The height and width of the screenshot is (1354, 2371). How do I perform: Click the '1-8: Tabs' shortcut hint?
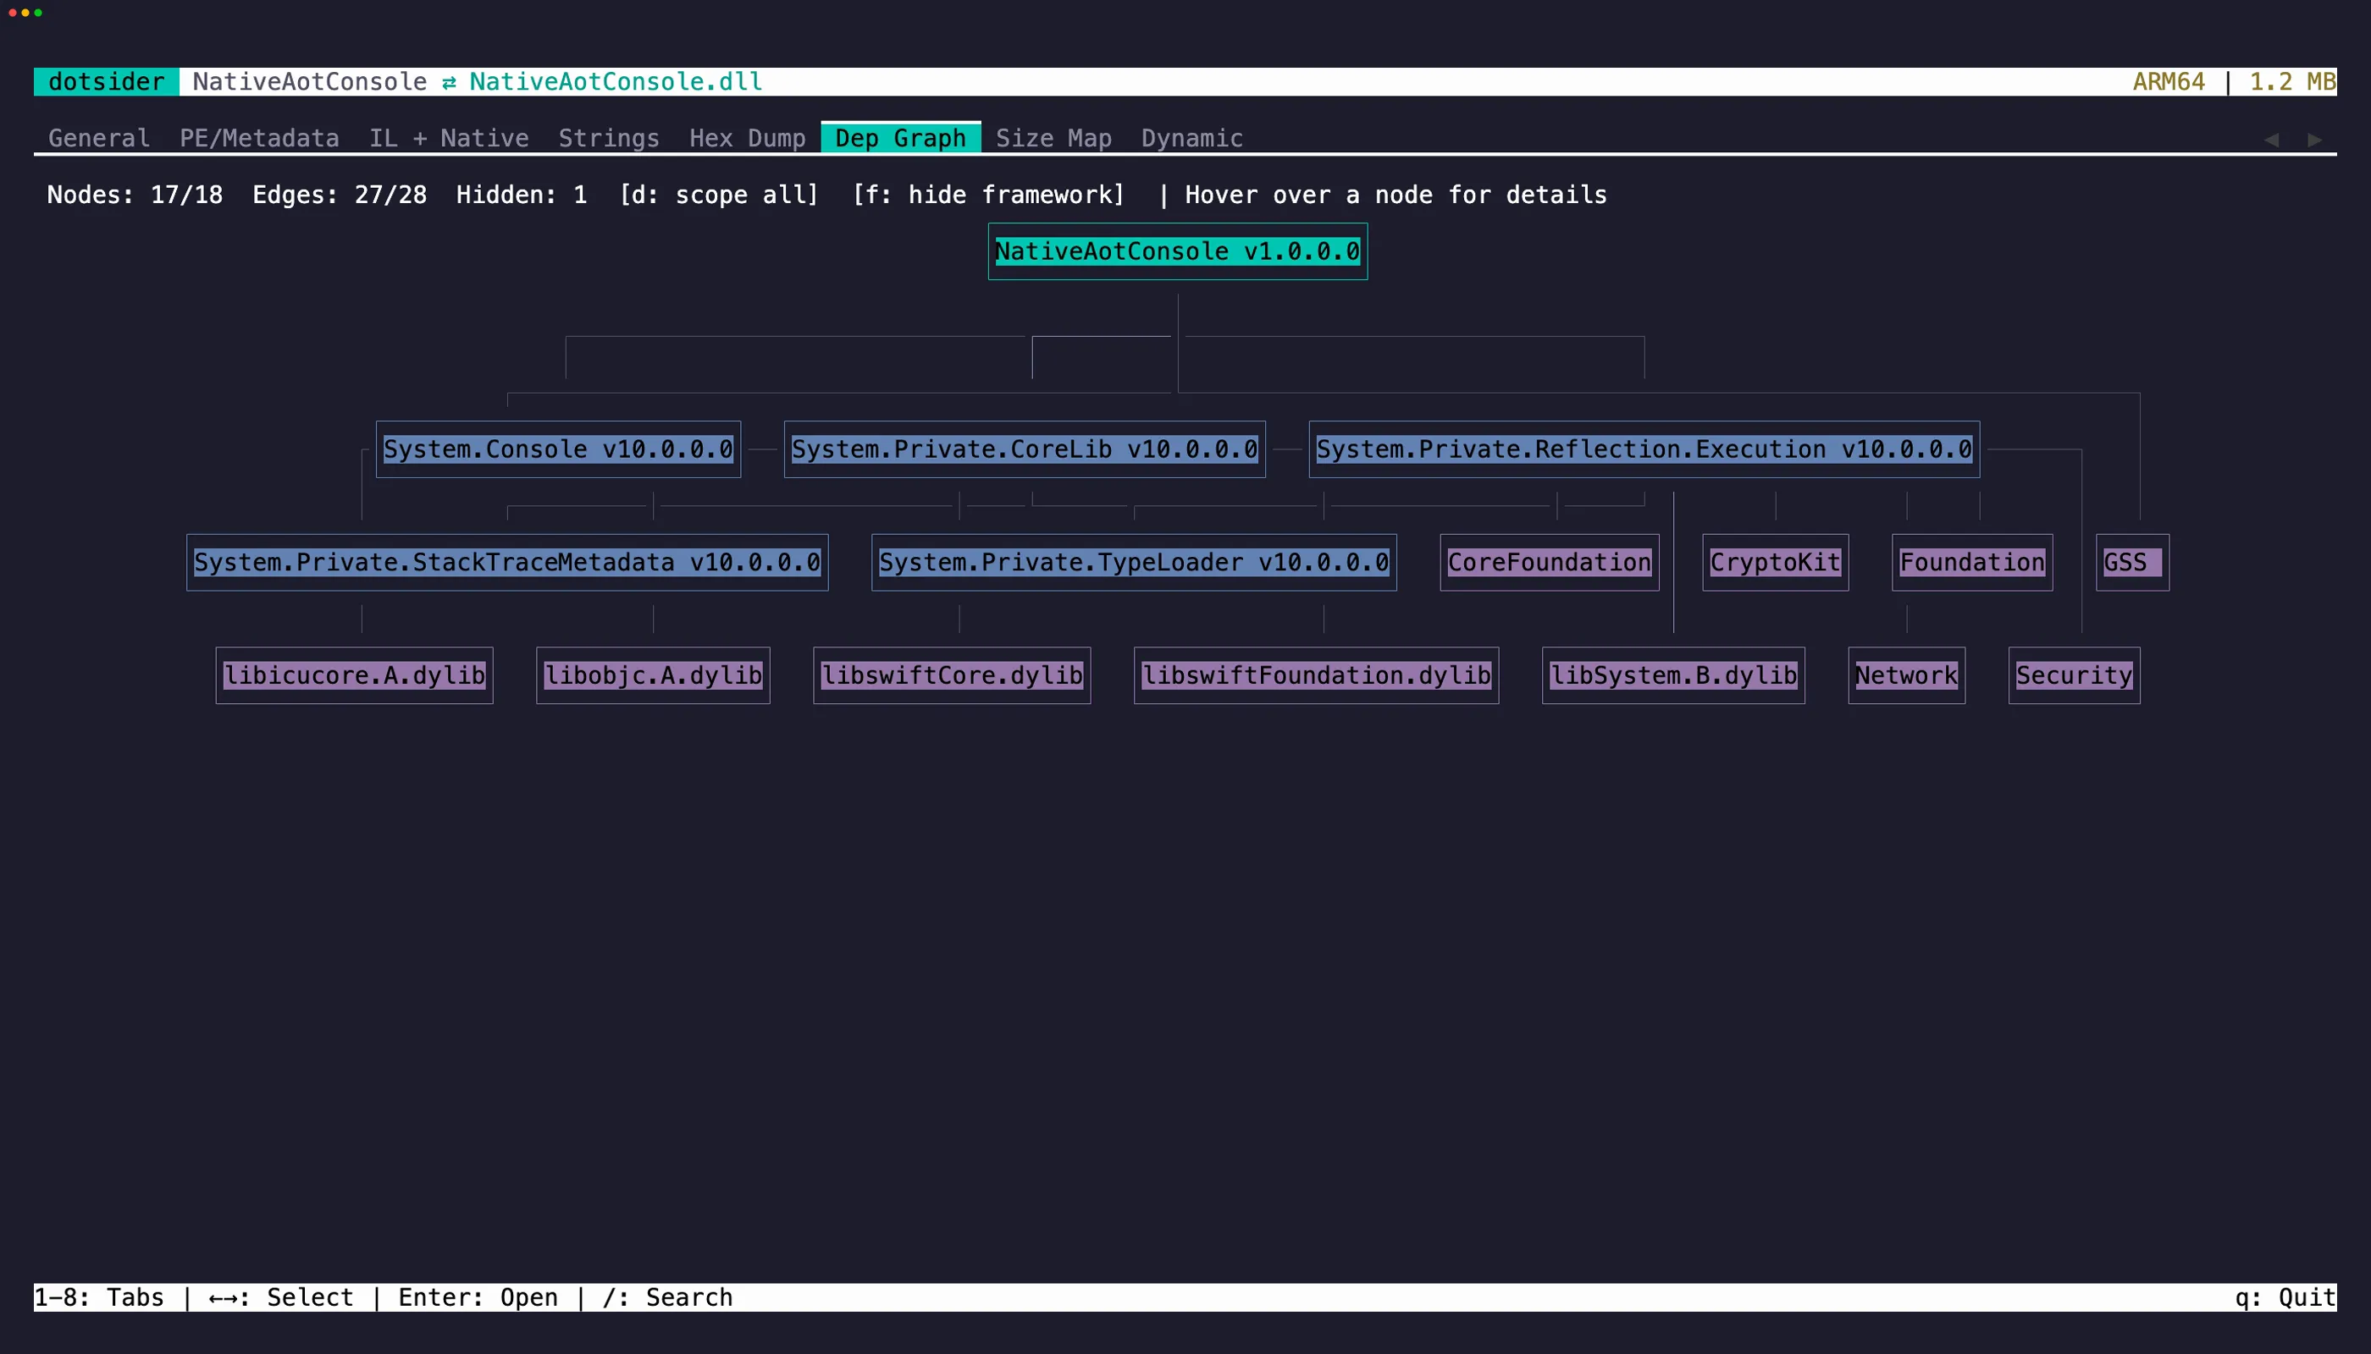coord(98,1297)
